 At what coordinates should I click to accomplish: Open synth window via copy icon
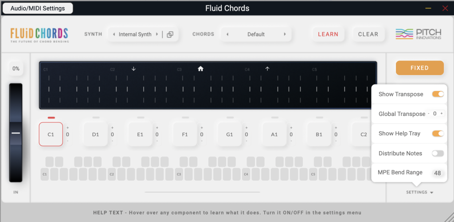[x=170, y=35]
